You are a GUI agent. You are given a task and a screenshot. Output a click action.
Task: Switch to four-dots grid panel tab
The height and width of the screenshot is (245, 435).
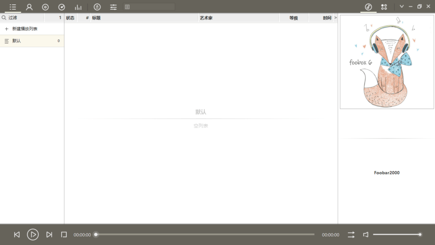(384, 7)
